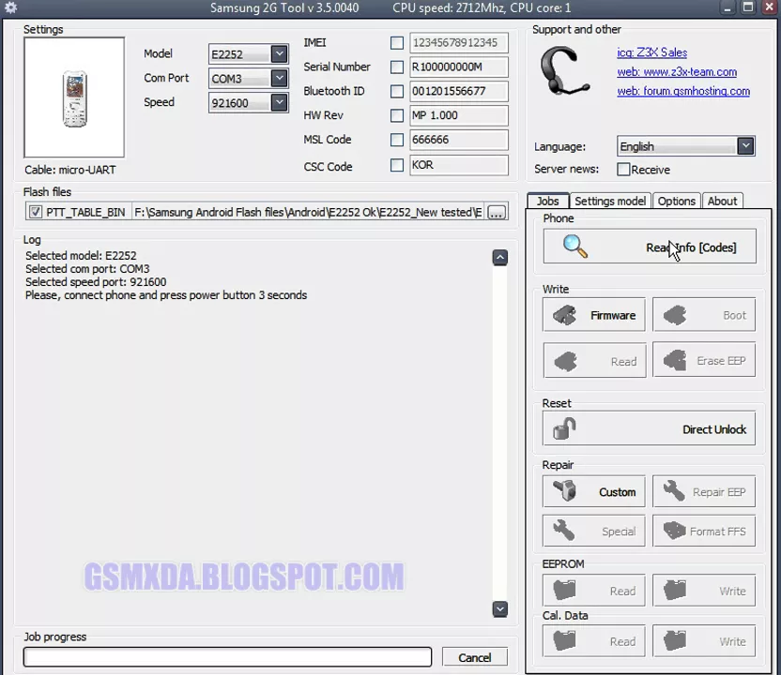Toggle the Receive server news checkbox
Screen dimensions: 781x675
point(623,170)
